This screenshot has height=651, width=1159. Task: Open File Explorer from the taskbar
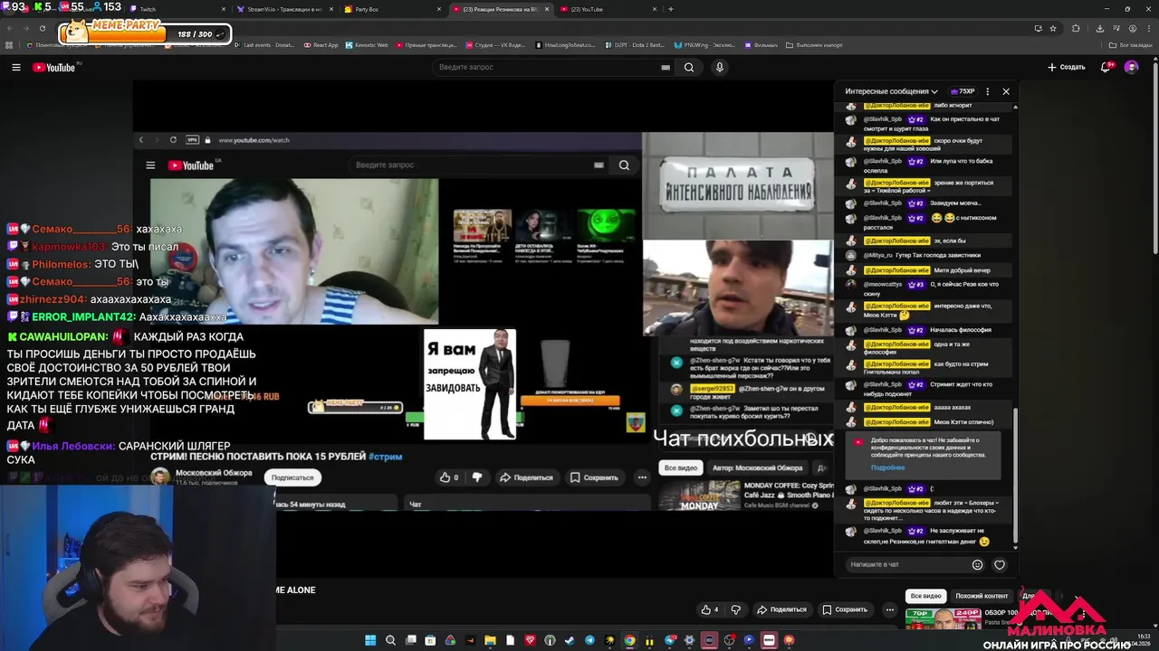tap(490, 640)
